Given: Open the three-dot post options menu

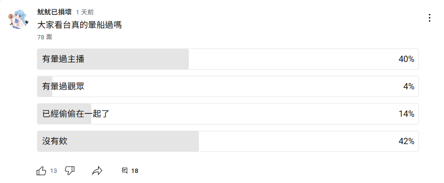Looking at the screenshot, I should pos(430,18).
